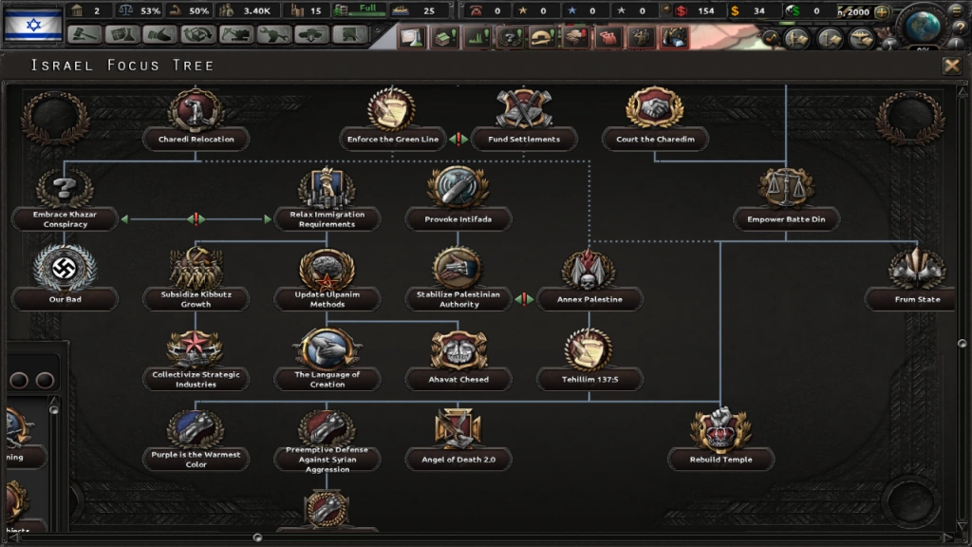972x547 pixels.
Task: Click the research slot alert icon
Action: 412,38
